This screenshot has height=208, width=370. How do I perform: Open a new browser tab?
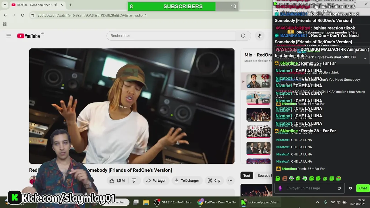[x=70, y=5]
